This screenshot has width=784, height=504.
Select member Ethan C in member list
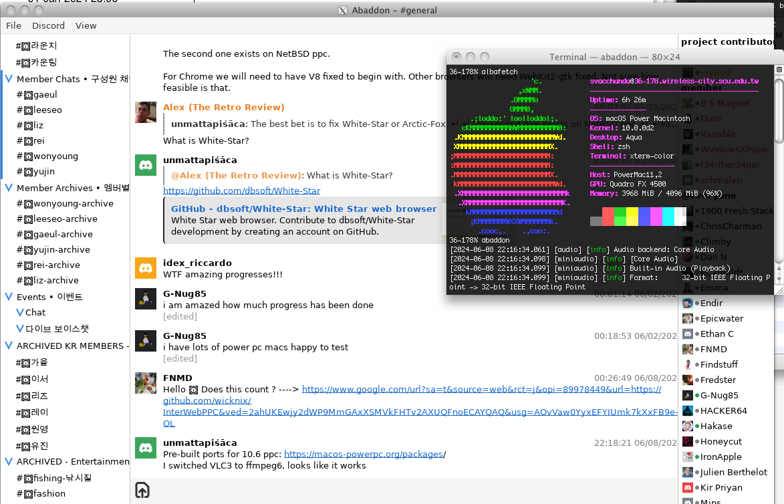coord(716,334)
